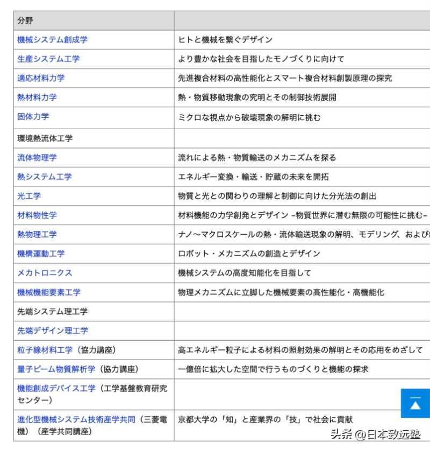Click the 熱材料力学 link
Screen dimensions: 430x449
click(x=37, y=97)
